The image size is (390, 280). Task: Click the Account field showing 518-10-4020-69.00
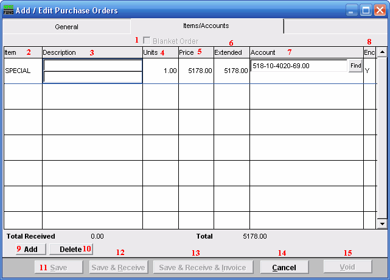click(x=298, y=66)
